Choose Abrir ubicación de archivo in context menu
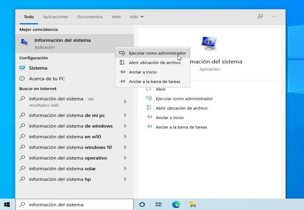 tap(153, 63)
